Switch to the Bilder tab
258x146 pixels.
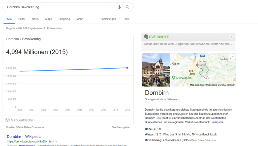(22, 19)
